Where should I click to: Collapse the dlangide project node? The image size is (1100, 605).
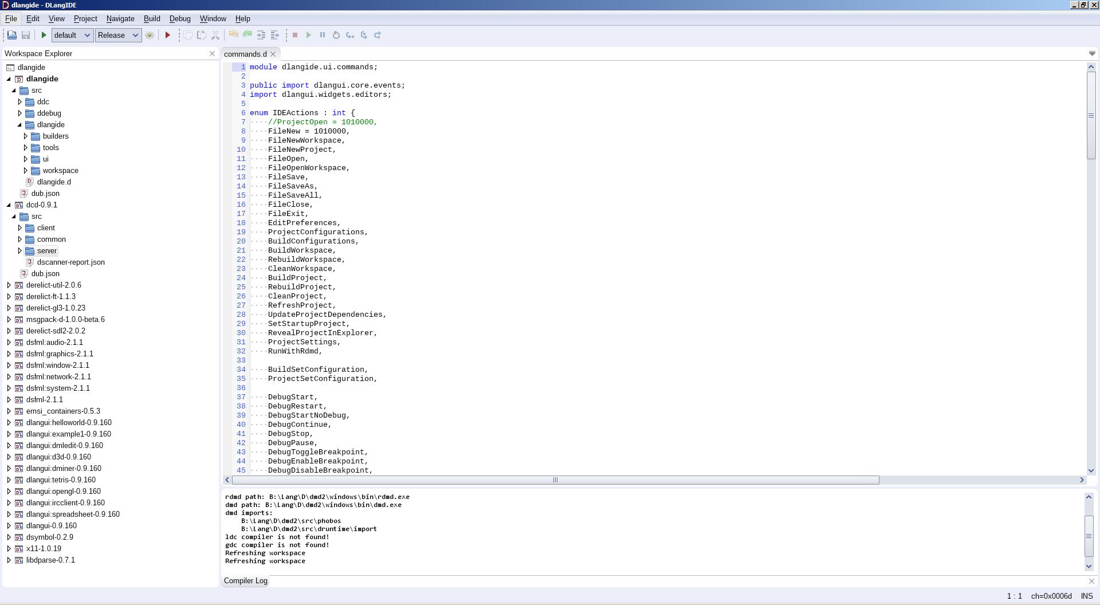[9, 78]
